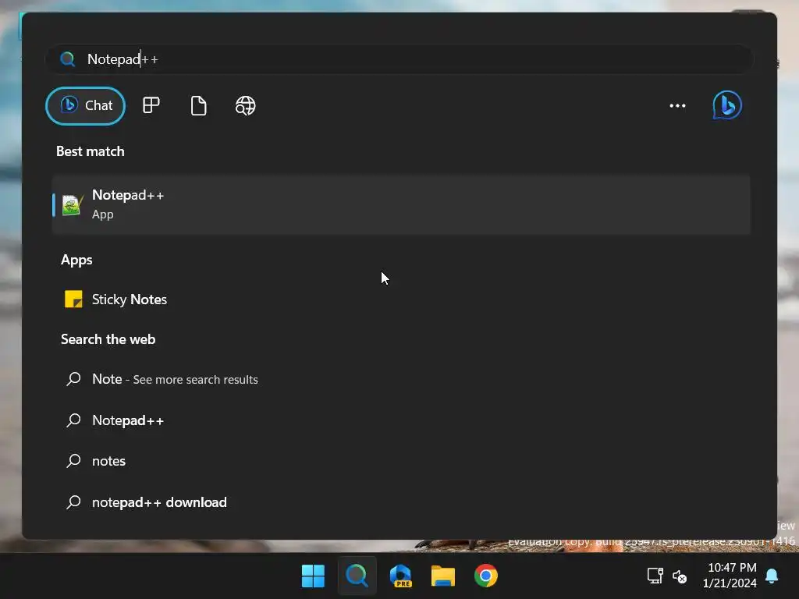Select 'notepad++ download' web suggestion
This screenshot has width=799, height=599.
(x=401, y=502)
